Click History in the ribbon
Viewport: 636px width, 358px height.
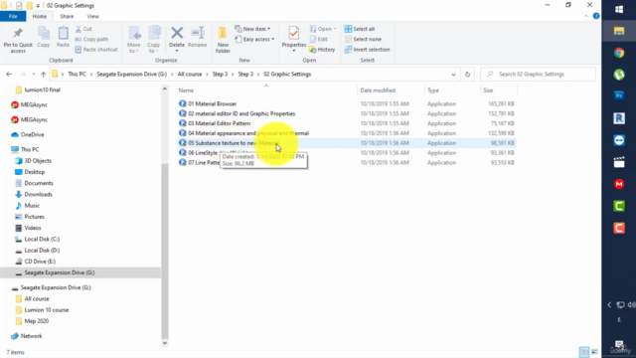pyautogui.click(x=322, y=50)
